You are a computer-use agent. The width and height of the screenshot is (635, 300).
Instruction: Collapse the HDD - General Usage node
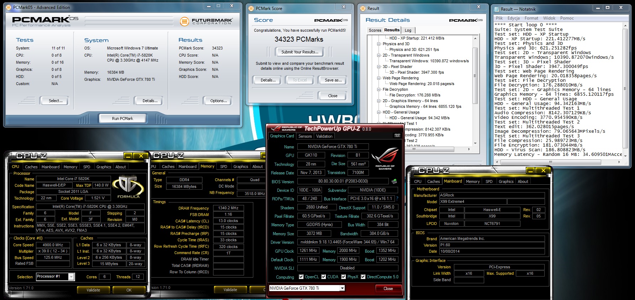(x=379, y=112)
